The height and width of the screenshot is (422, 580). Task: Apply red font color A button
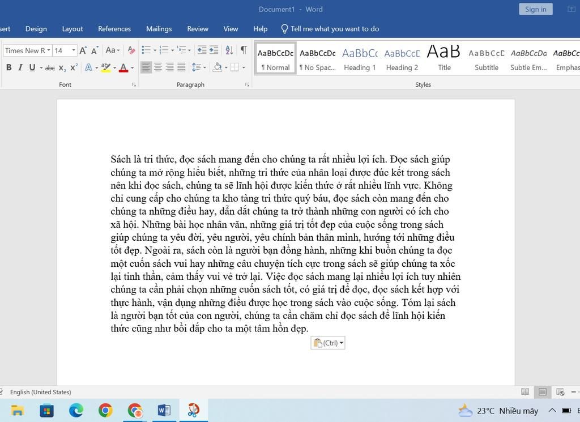[123, 67]
